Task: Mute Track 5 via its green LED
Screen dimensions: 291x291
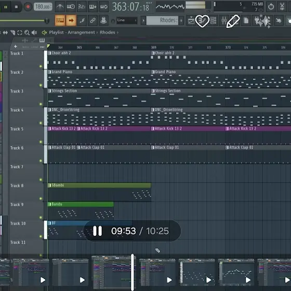Action: pos(41,142)
